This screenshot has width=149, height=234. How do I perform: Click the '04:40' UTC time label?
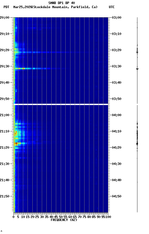[x=117, y=180]
